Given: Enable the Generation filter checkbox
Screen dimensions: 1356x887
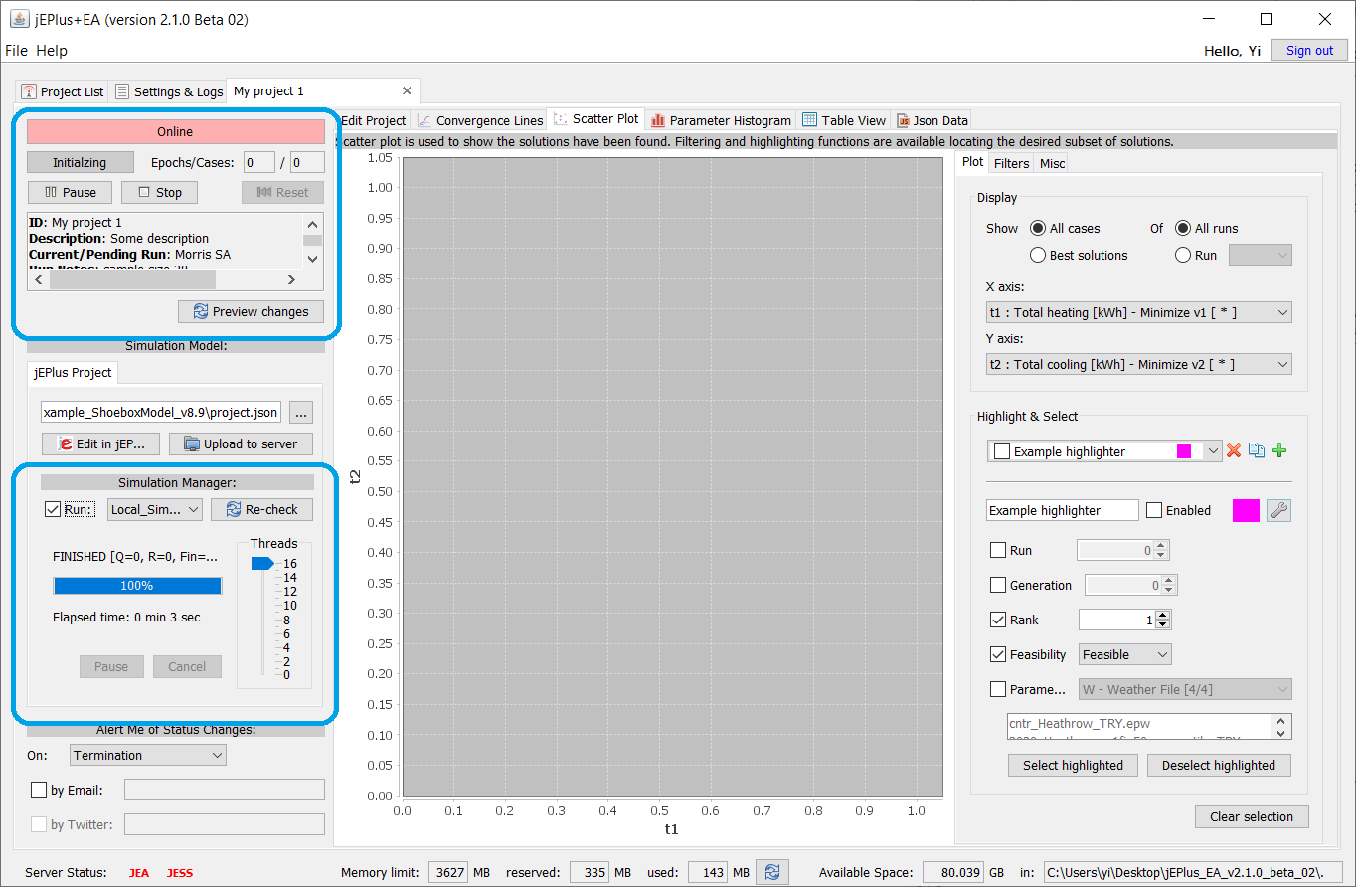Looking at the screenshot, I should pos(998,585).
